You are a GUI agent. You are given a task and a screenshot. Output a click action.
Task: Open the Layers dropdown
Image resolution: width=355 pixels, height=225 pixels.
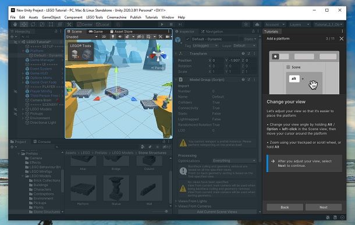point(299,24)
